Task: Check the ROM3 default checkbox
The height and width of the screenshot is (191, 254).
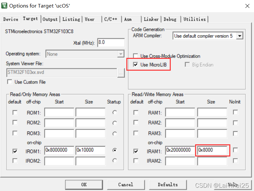Action: 15,133
